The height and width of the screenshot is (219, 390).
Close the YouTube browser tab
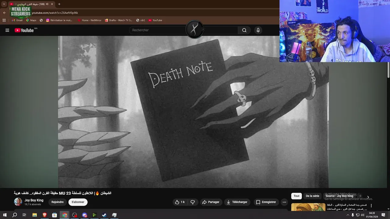pyautogui.click(x=52, y=4)
